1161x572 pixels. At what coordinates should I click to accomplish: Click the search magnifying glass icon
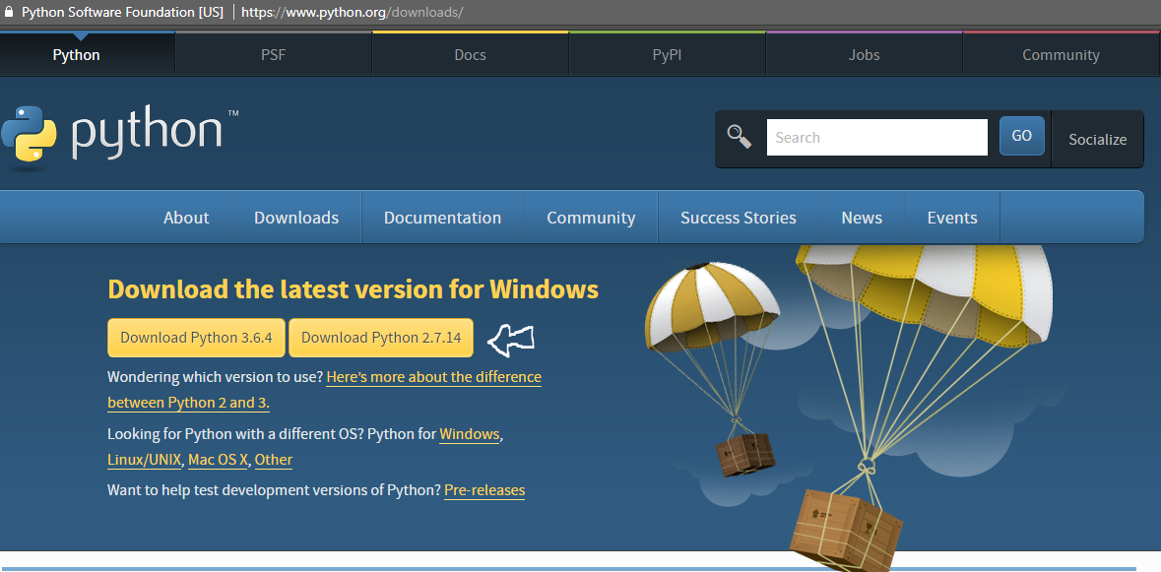coord(739,137)
